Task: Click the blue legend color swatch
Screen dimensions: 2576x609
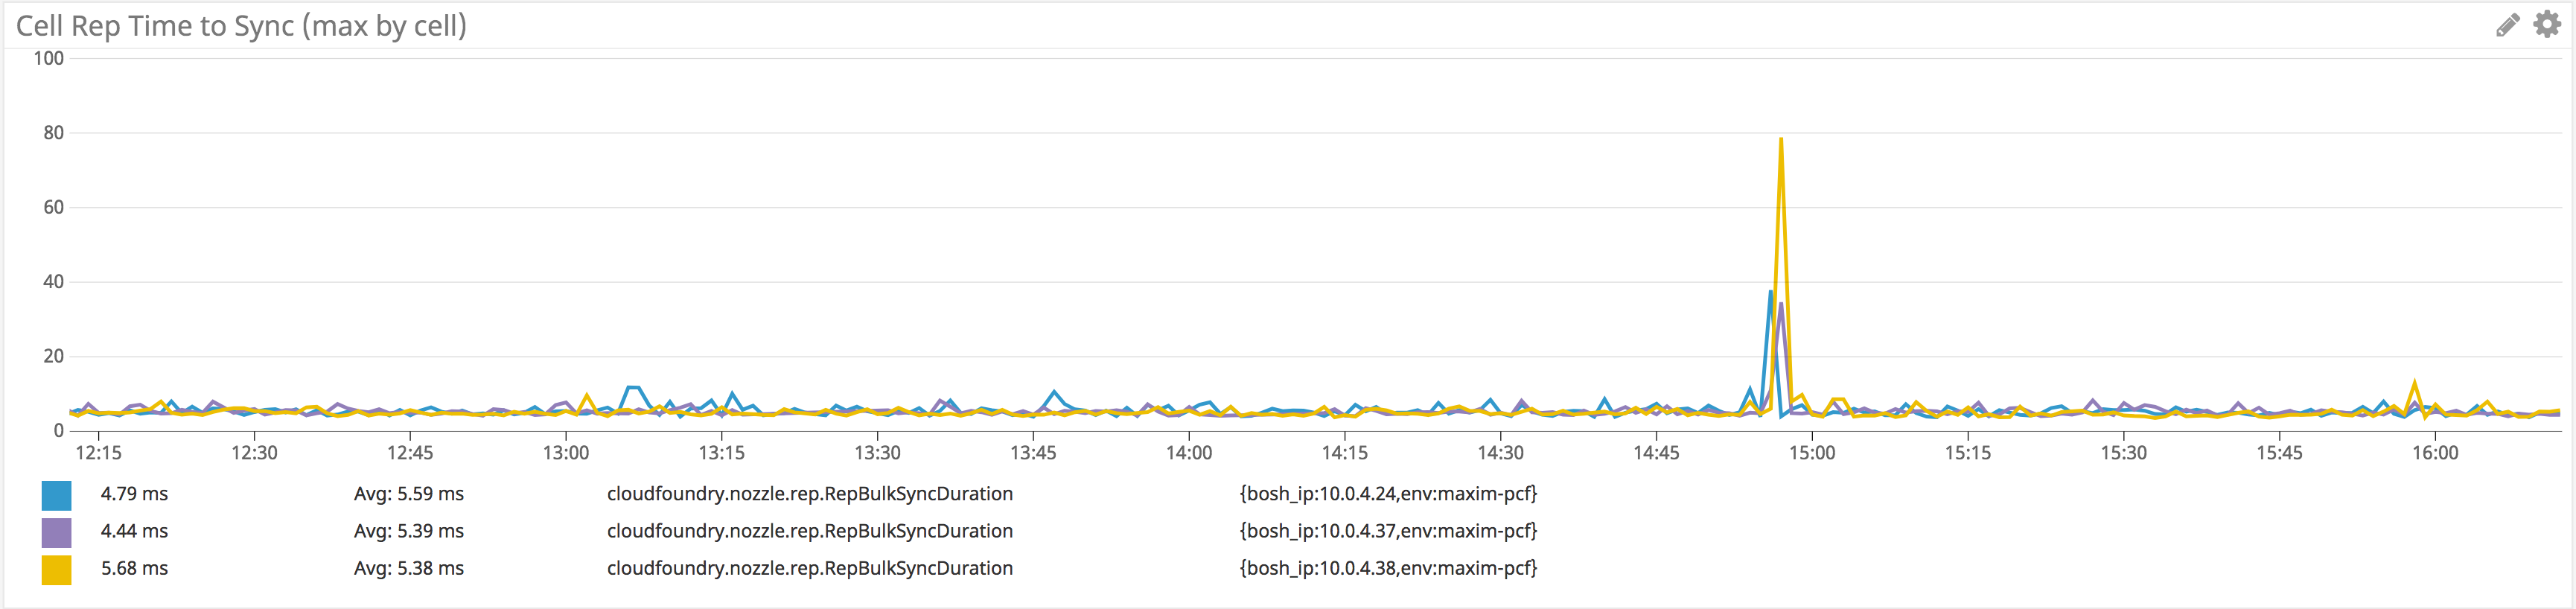Action: pyautogui.click(x=56, y=495)
